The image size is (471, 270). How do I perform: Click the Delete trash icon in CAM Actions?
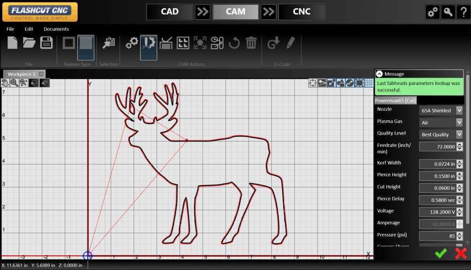coord(251,43)
